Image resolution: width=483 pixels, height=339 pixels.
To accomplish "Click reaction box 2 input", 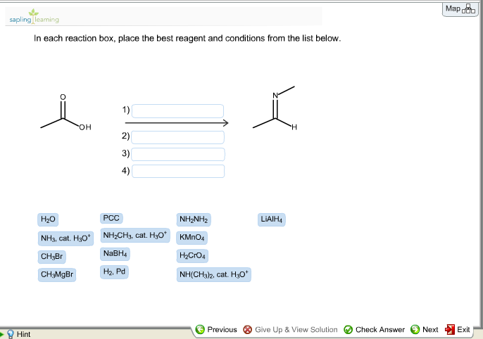I will tap(177, 137).
